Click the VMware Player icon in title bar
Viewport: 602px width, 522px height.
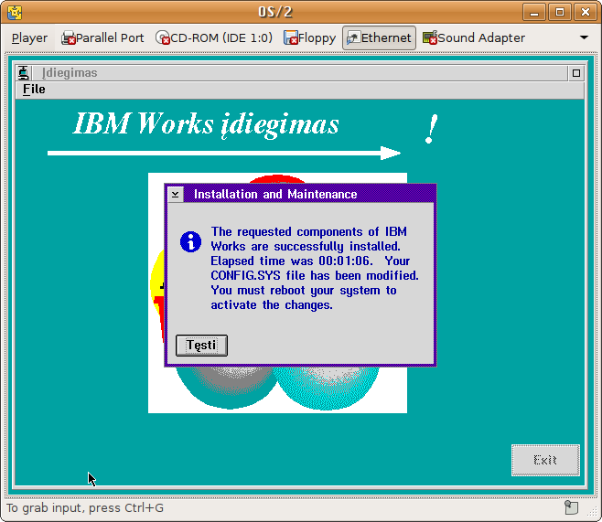click(x=15, y=12)
